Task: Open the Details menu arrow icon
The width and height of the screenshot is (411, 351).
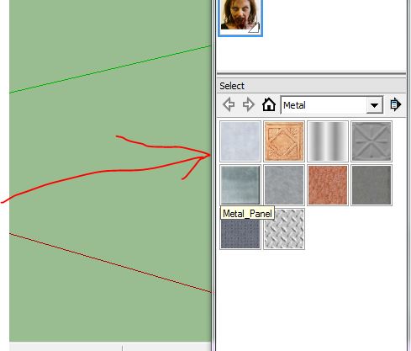Action: (x=395, y=104)
